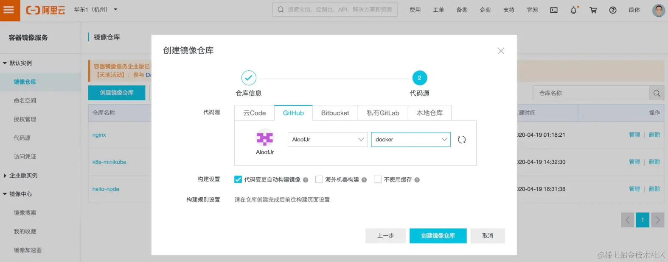Open the nginx repository link
Image resolution: width=668 pixels, height=262 pixels.
(99, 135)
